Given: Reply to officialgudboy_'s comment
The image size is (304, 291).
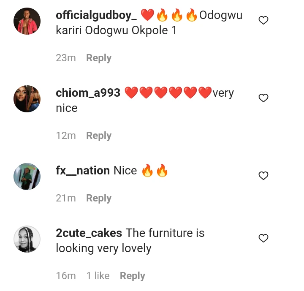Looking at the screenshot, I should click(x=99, y=58).
